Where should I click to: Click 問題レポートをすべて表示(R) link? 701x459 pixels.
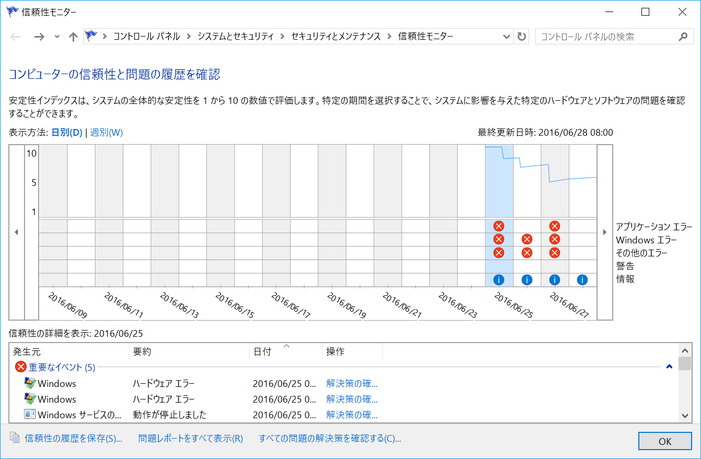pyautogui.click(x=189, y=439)
